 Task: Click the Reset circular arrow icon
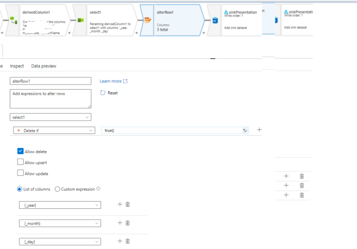click(103, 93)
